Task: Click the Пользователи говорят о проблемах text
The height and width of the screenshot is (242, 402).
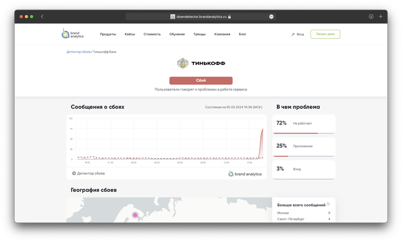Action: coord(201,89)
